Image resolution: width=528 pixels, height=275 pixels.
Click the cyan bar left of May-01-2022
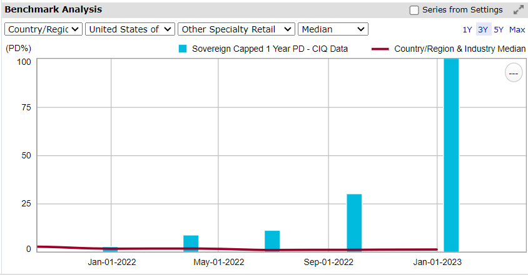coord(191,243)
